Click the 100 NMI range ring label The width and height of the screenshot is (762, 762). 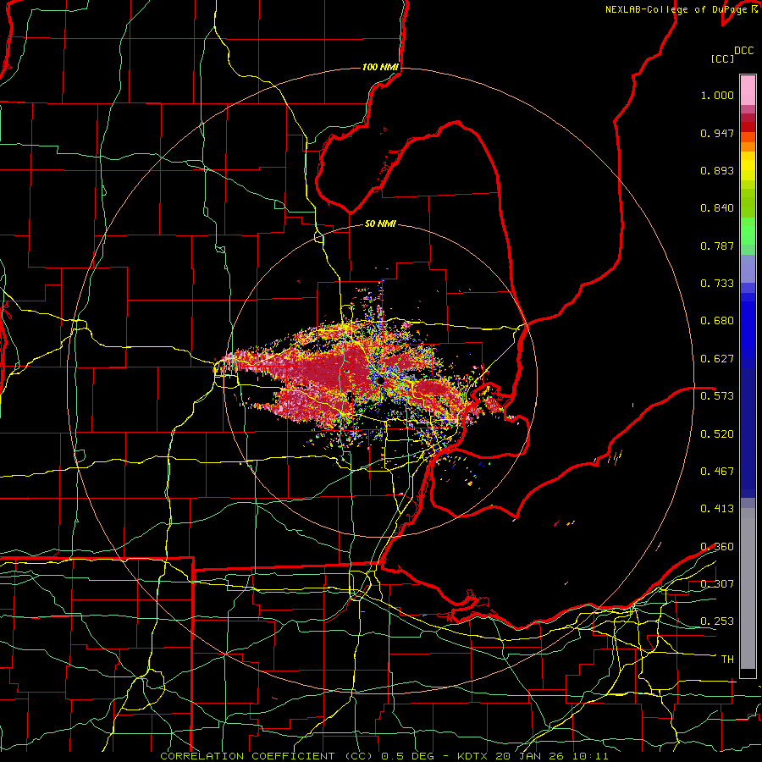tap(380, 67)
